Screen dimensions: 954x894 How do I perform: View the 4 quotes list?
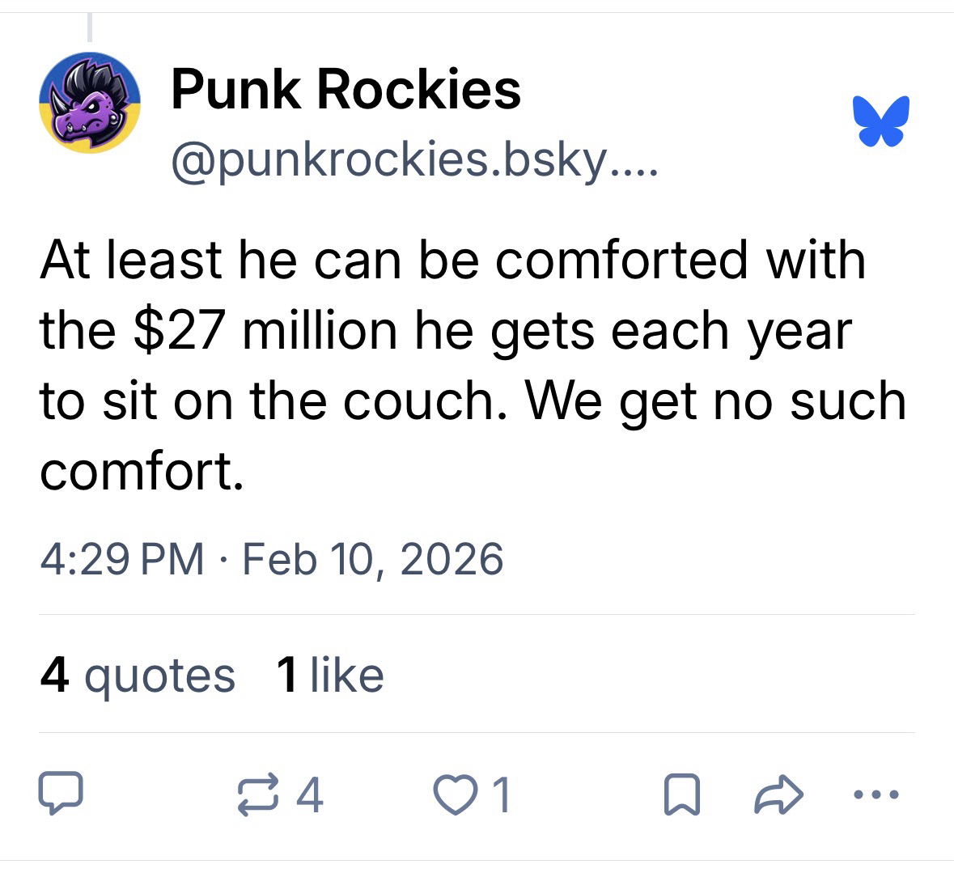[x=138, y=675]
